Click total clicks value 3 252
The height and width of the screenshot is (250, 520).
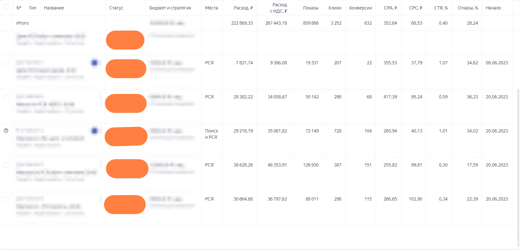pos(336,23)
